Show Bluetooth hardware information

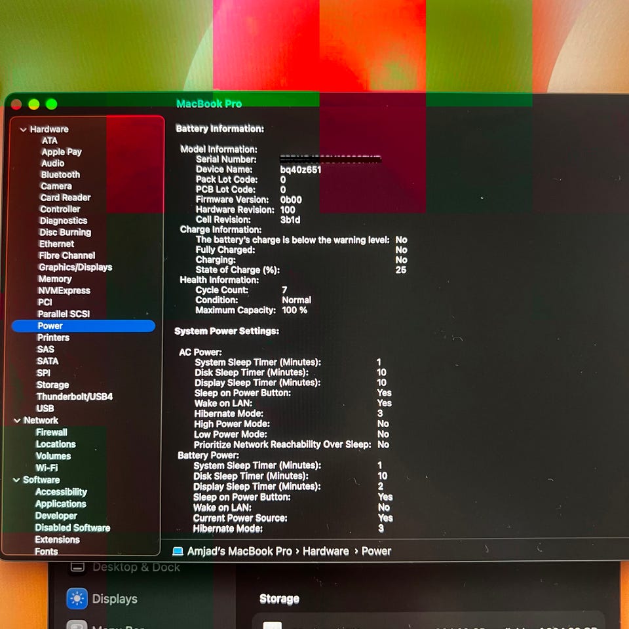pos(60,175)
